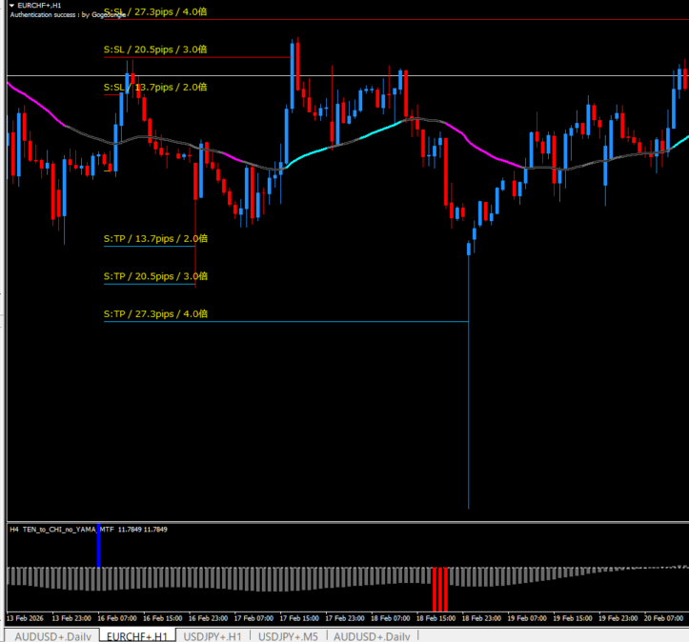Click the blue bar in the indicator histogram
This screenshot has height=642, width=689.
coord(98,552)
